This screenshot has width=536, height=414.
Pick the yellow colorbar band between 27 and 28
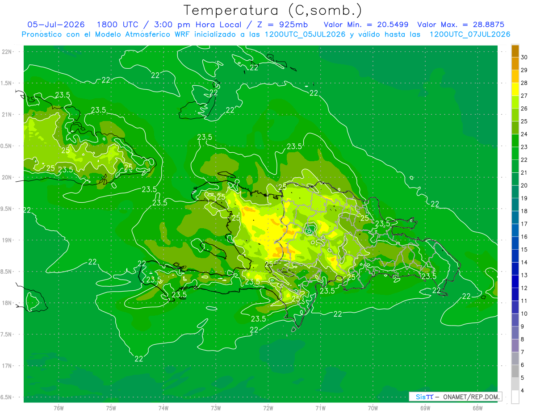tap(515, 89)
